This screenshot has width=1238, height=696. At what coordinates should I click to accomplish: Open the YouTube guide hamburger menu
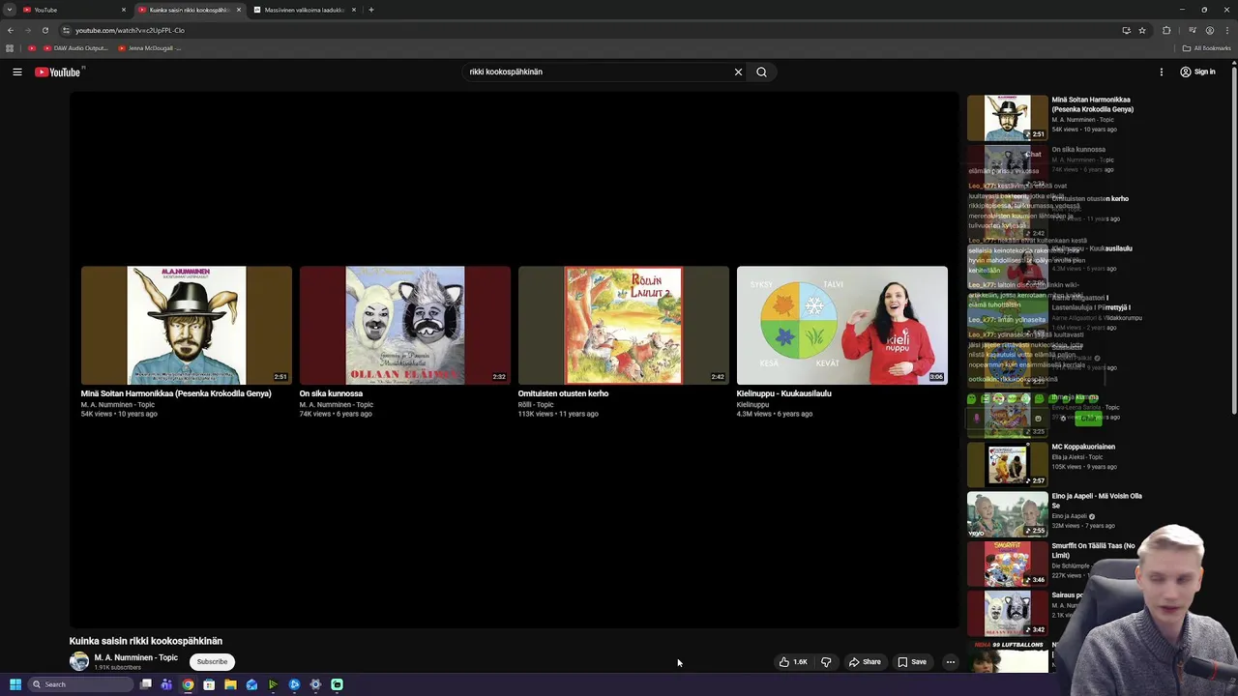[x=17, y=72]
